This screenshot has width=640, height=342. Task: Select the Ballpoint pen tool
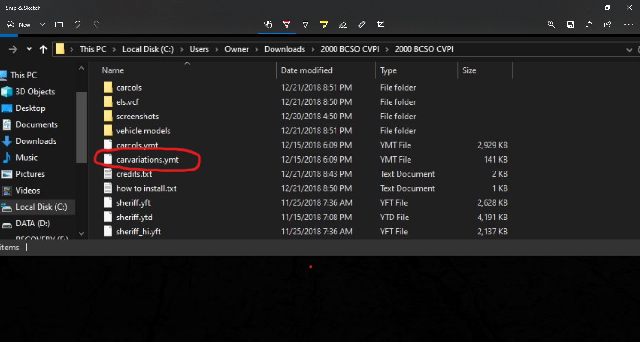[287, 24]
